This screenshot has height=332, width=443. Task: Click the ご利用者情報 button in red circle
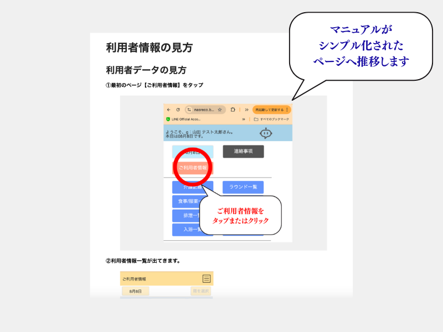[x=192, y=167]
